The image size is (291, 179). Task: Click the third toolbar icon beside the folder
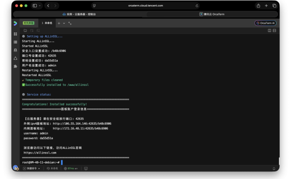38,31
